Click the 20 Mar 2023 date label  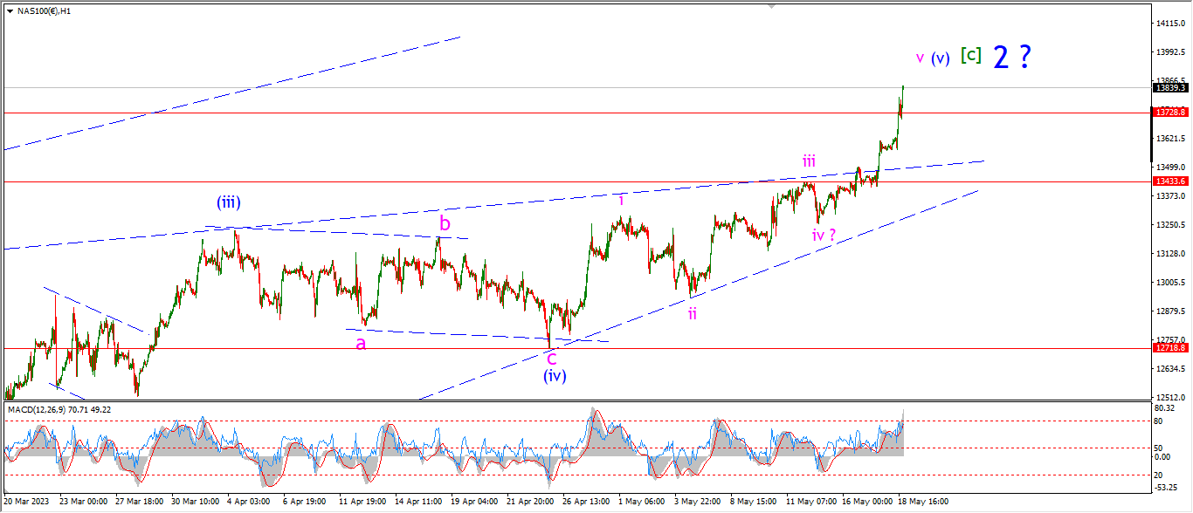(x=28, y=503)
